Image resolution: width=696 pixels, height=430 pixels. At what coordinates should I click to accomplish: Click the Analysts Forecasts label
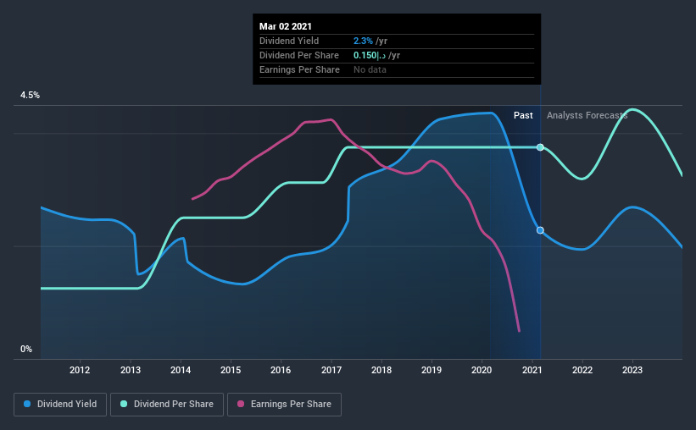pyautogui.click(x=587, y=115)
